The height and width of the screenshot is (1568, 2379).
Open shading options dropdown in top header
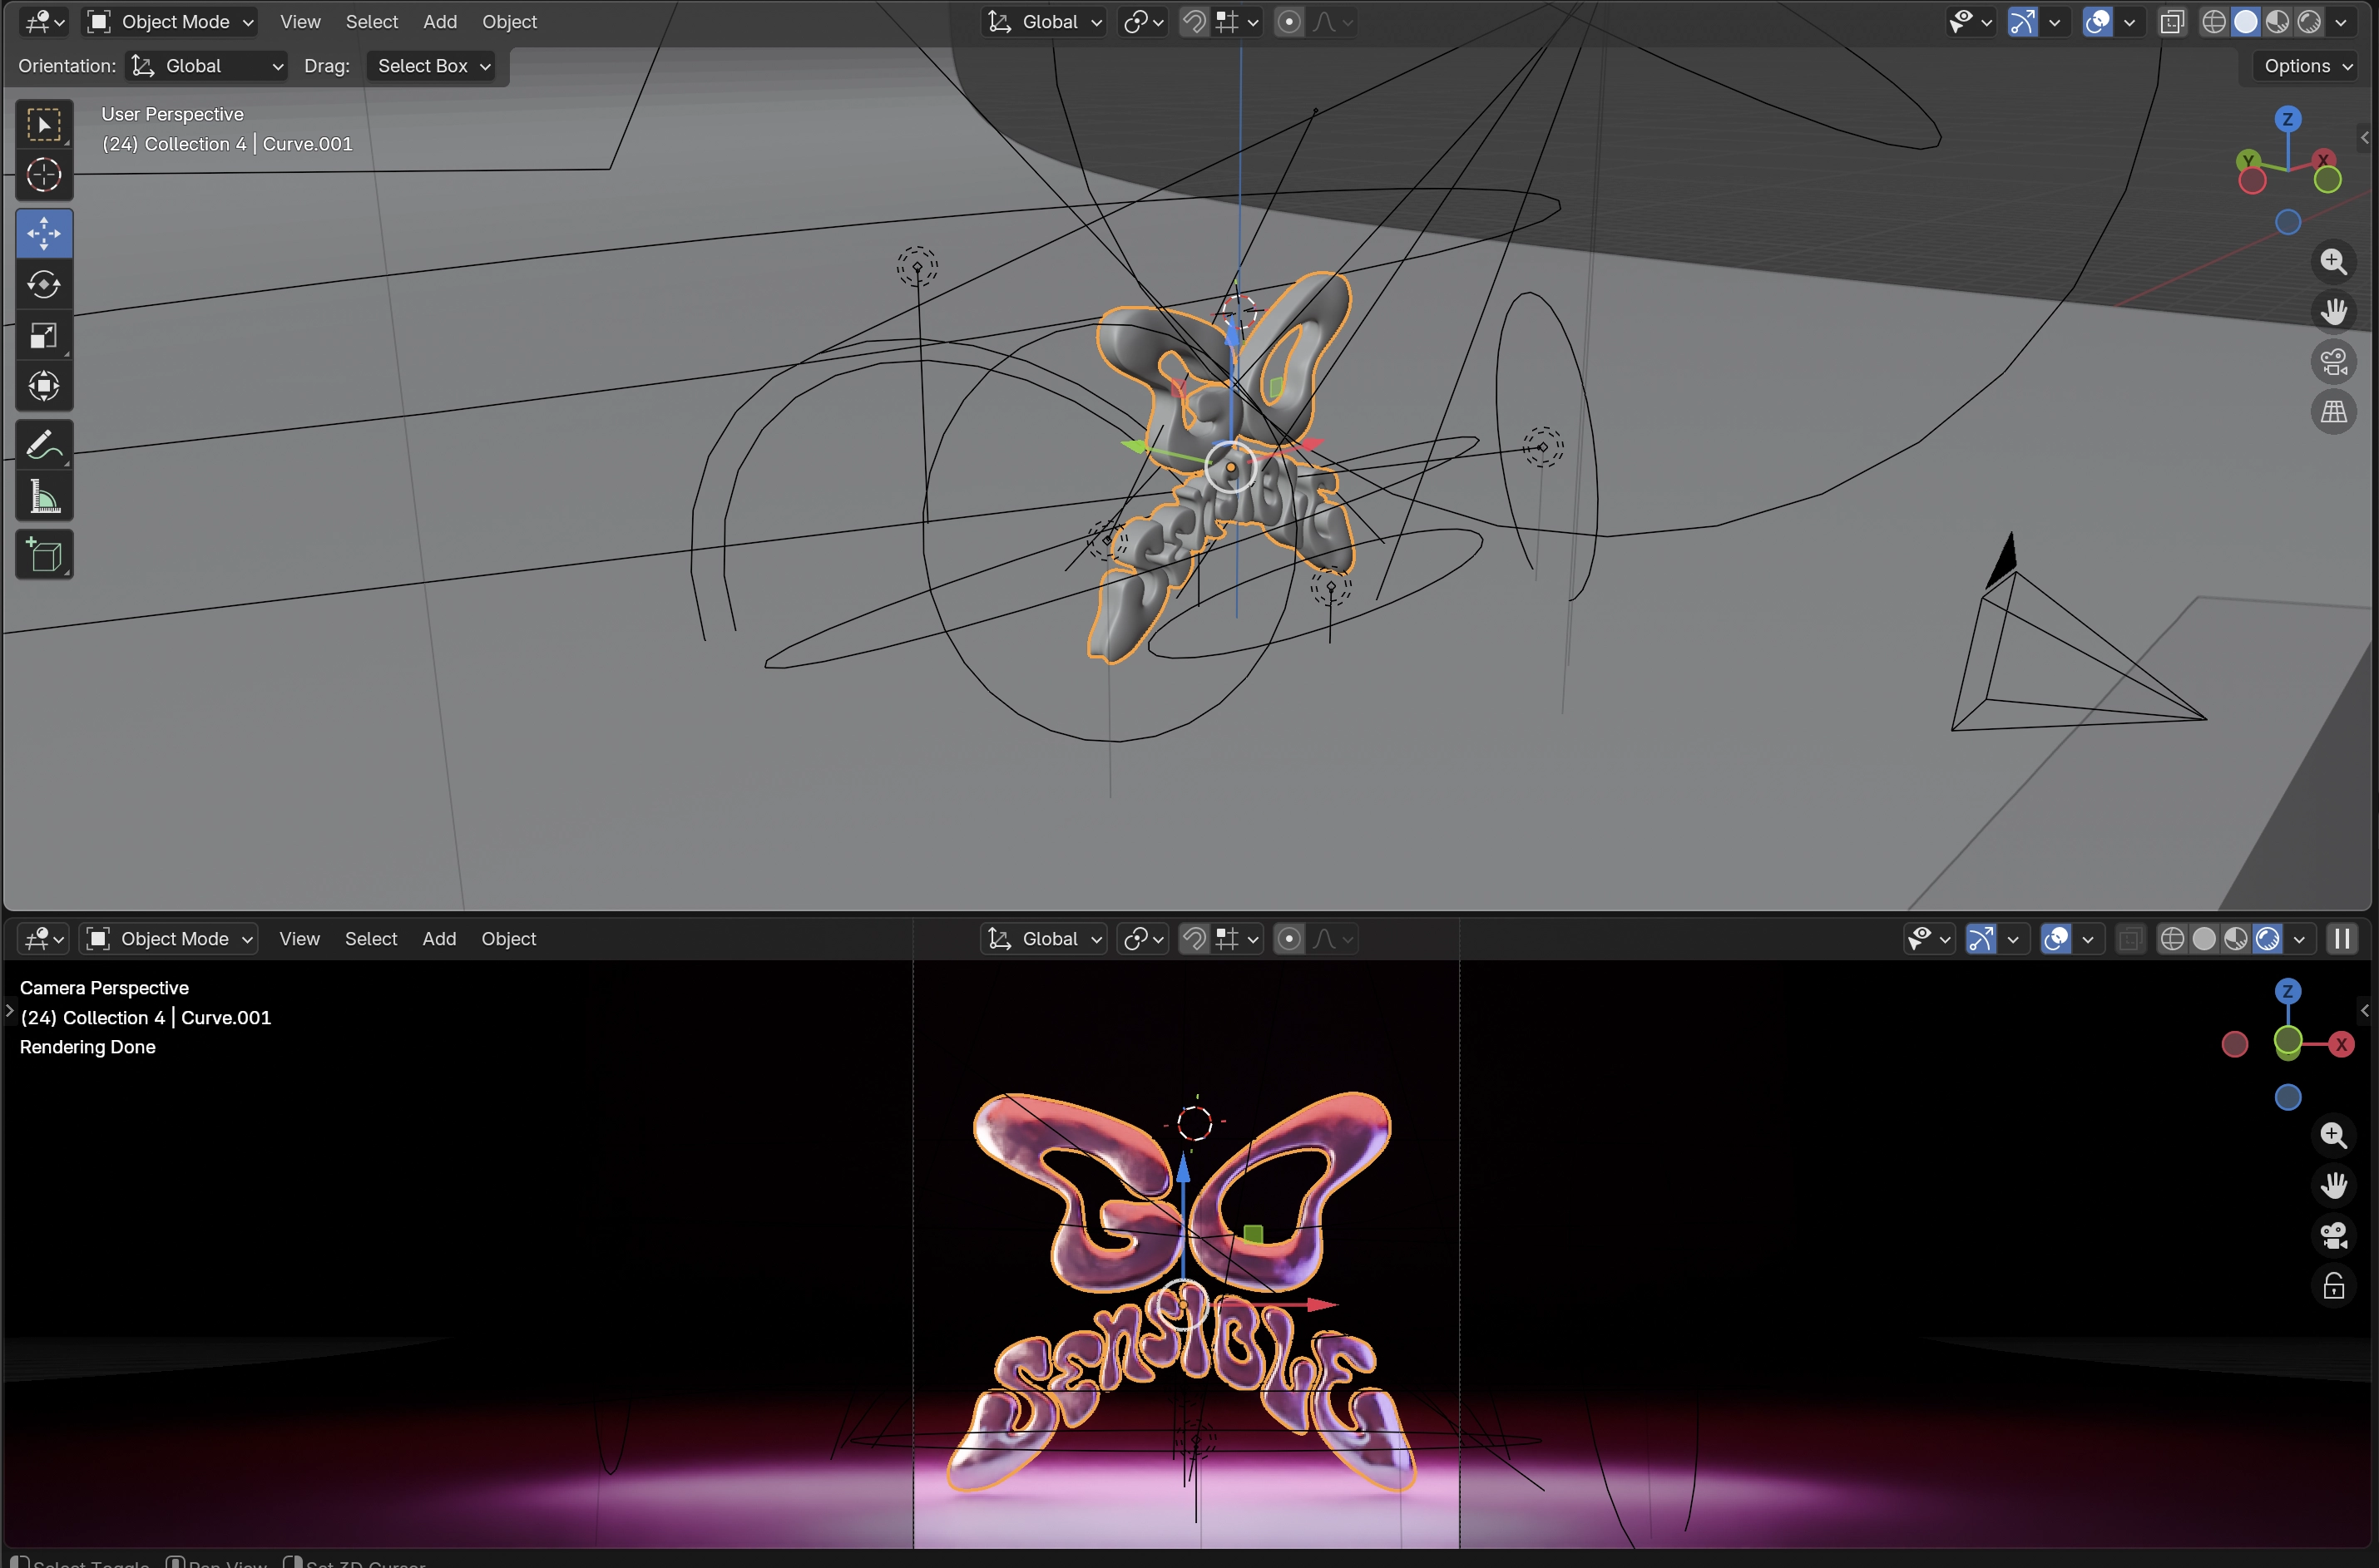[2341, 22]
